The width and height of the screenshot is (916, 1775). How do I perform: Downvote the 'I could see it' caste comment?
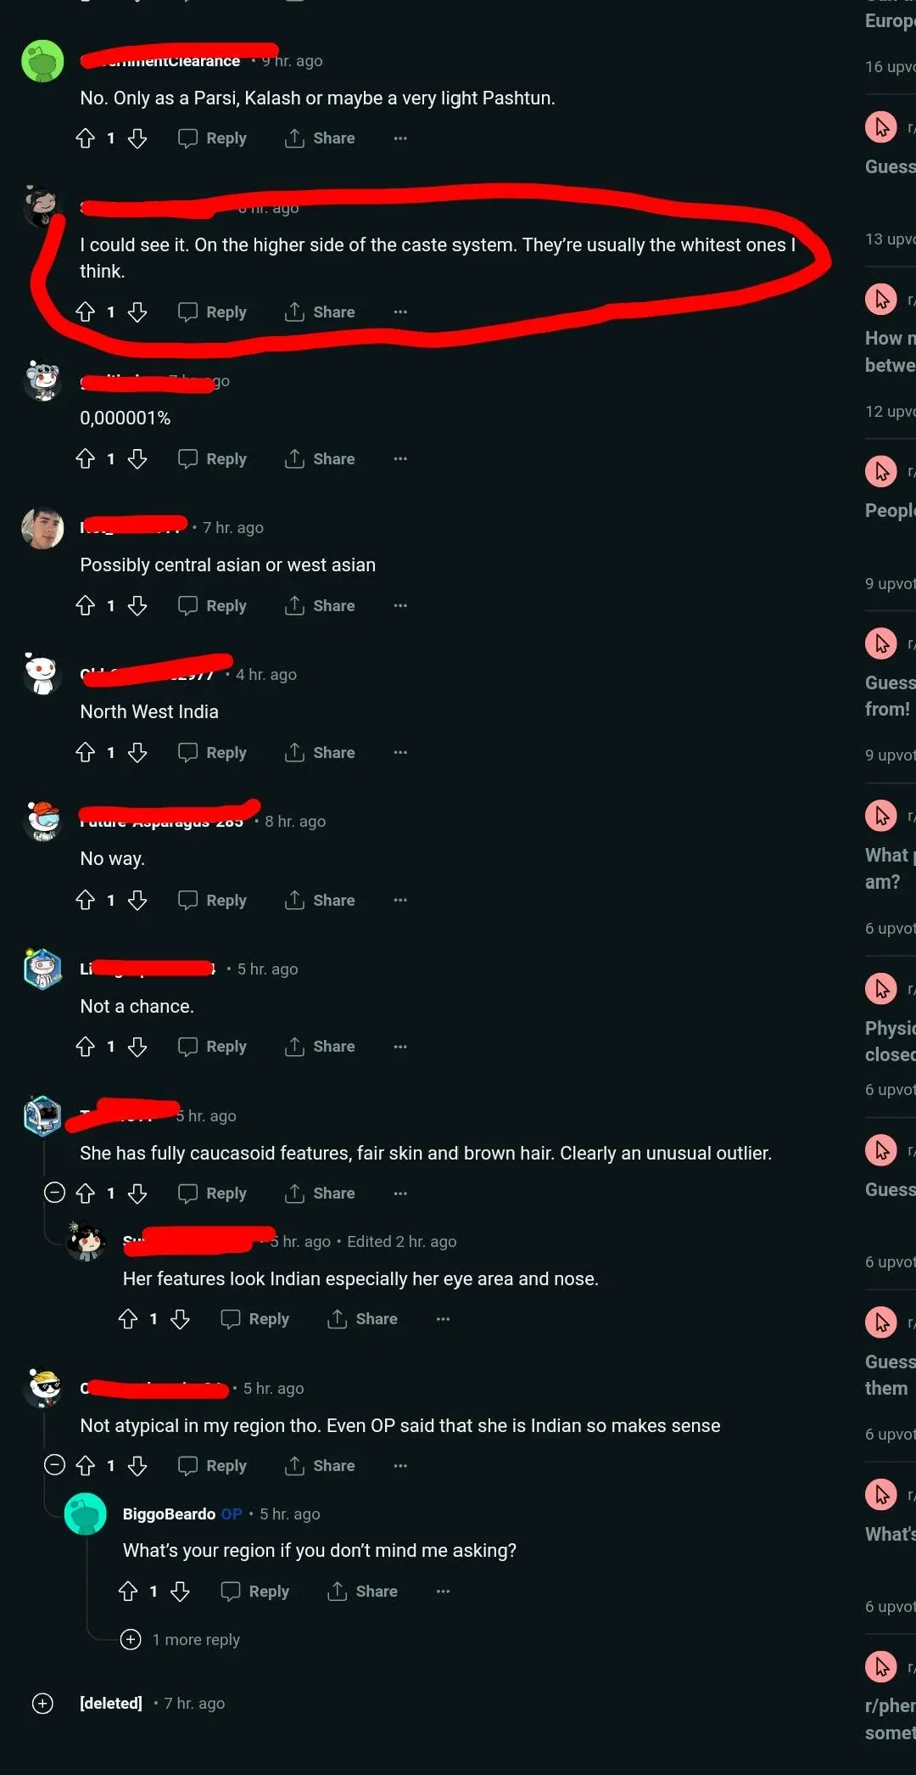[137, 312]
